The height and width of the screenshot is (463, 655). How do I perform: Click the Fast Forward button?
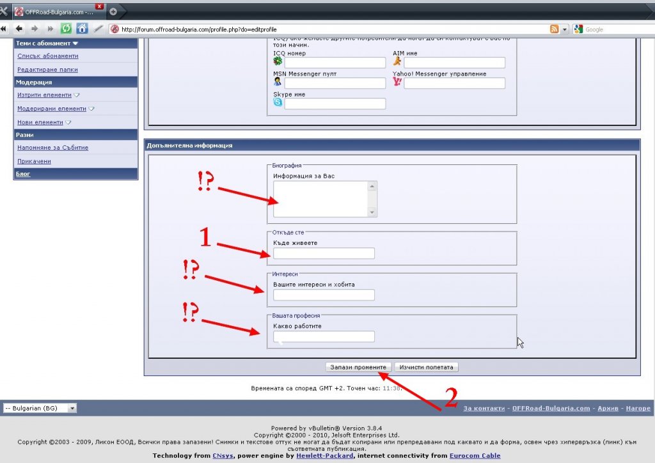click(x=50, y=29)
